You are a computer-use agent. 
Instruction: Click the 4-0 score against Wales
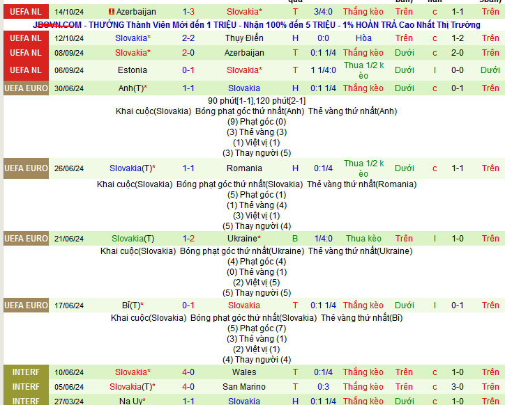pyautogui.click(x=188, y=372)
